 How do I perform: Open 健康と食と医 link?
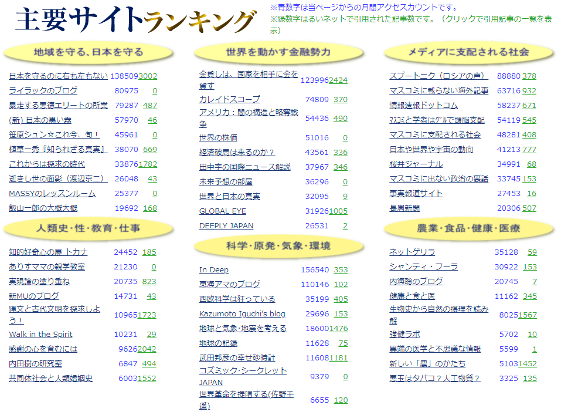(x=412, y=296)
